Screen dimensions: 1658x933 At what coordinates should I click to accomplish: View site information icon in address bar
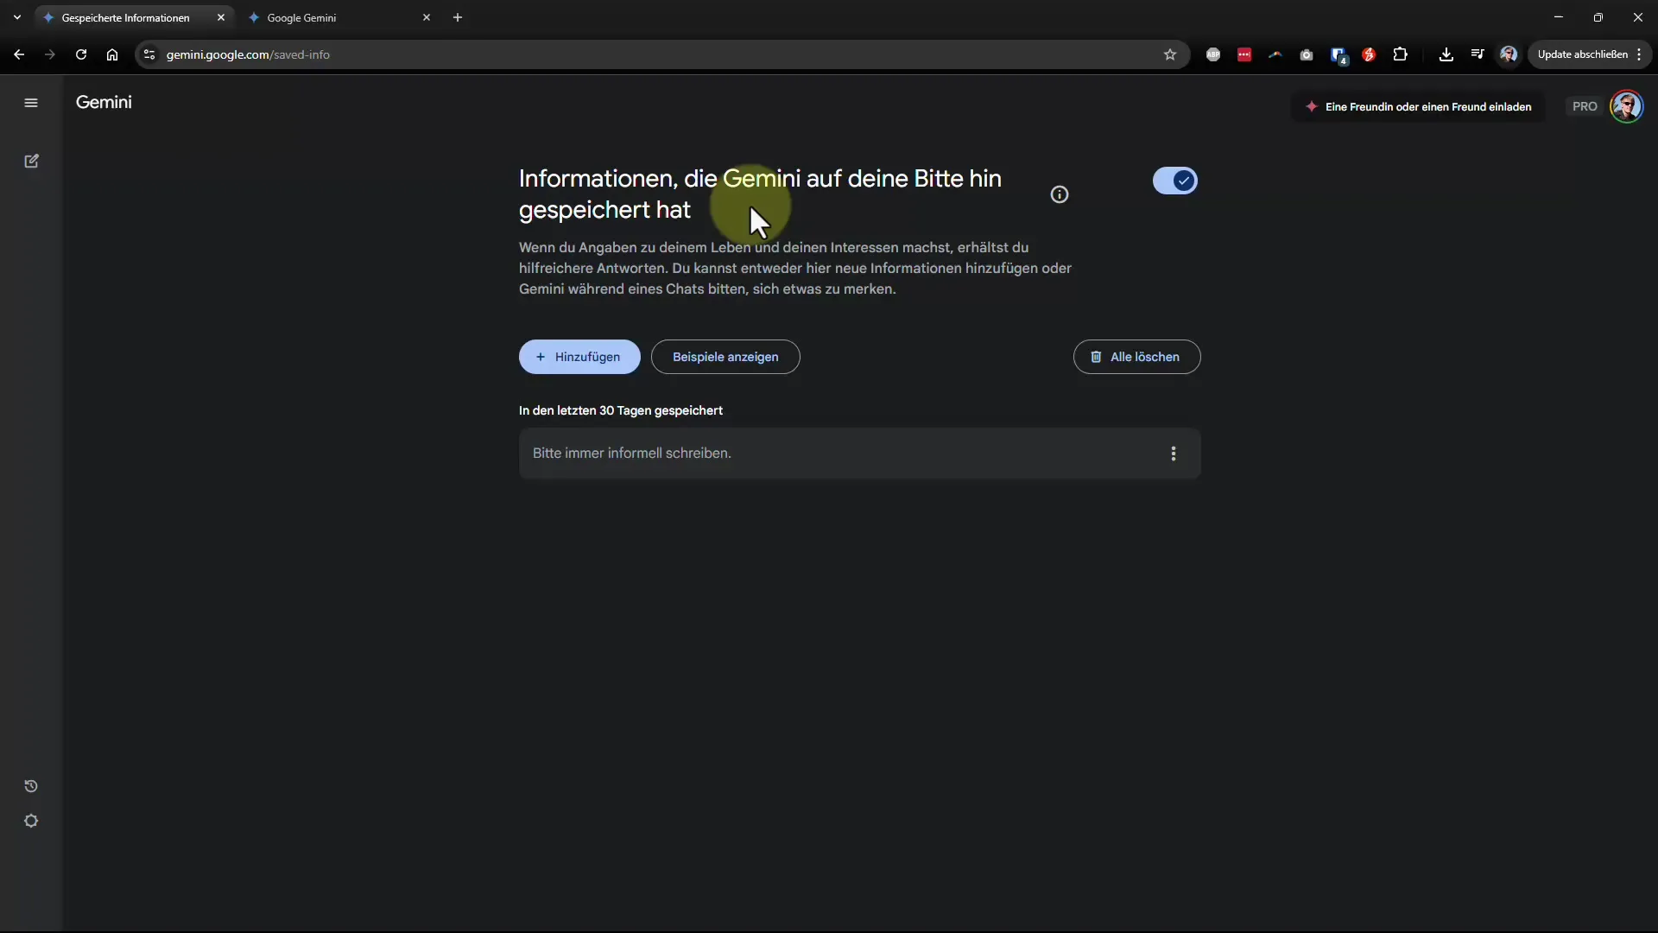point(149,54)
